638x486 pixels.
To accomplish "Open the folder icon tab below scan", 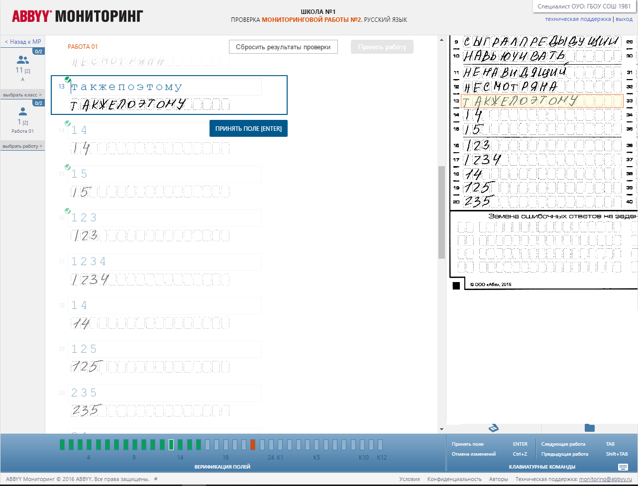I will coord(589,428).
